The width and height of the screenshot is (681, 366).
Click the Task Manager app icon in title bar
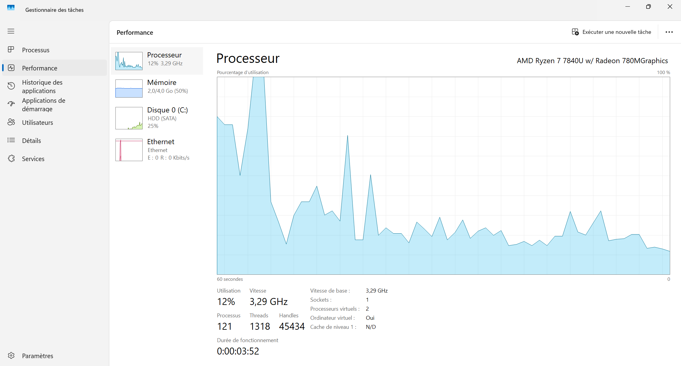pyautogui.click(x=11, y=8)
